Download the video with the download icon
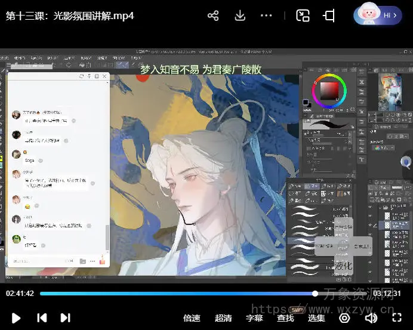 pos(240,16)
